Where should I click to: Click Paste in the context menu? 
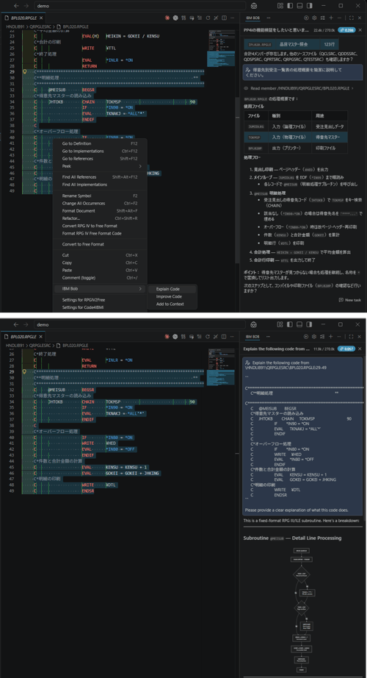(100, 270)
